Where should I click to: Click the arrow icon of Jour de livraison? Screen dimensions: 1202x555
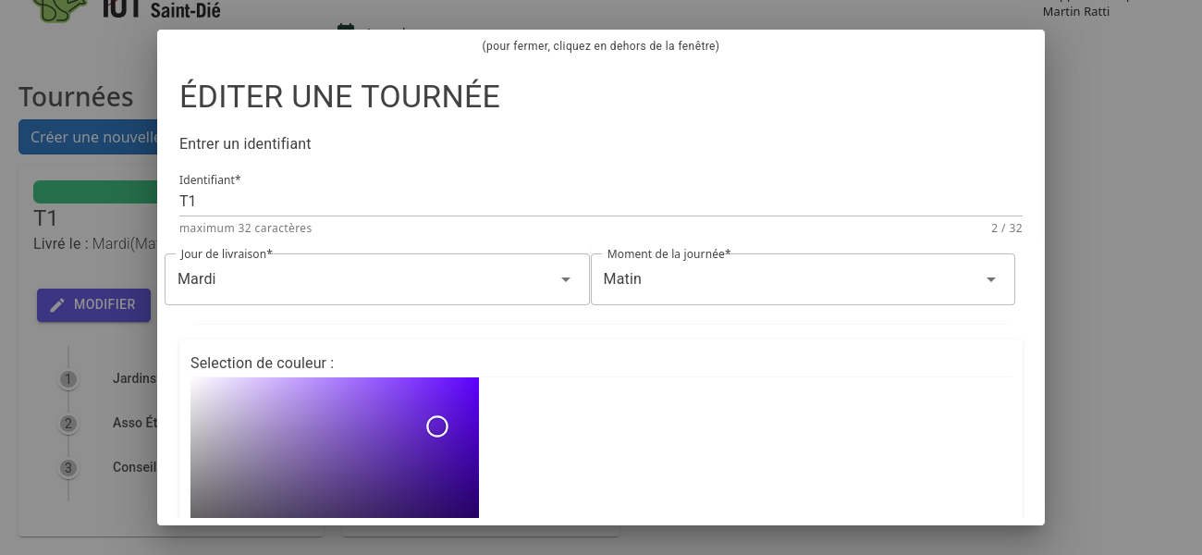566,279
